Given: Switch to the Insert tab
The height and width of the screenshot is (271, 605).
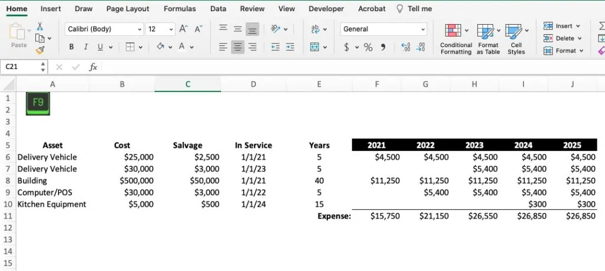Looking at the screenshot, I should coord(51,8).
